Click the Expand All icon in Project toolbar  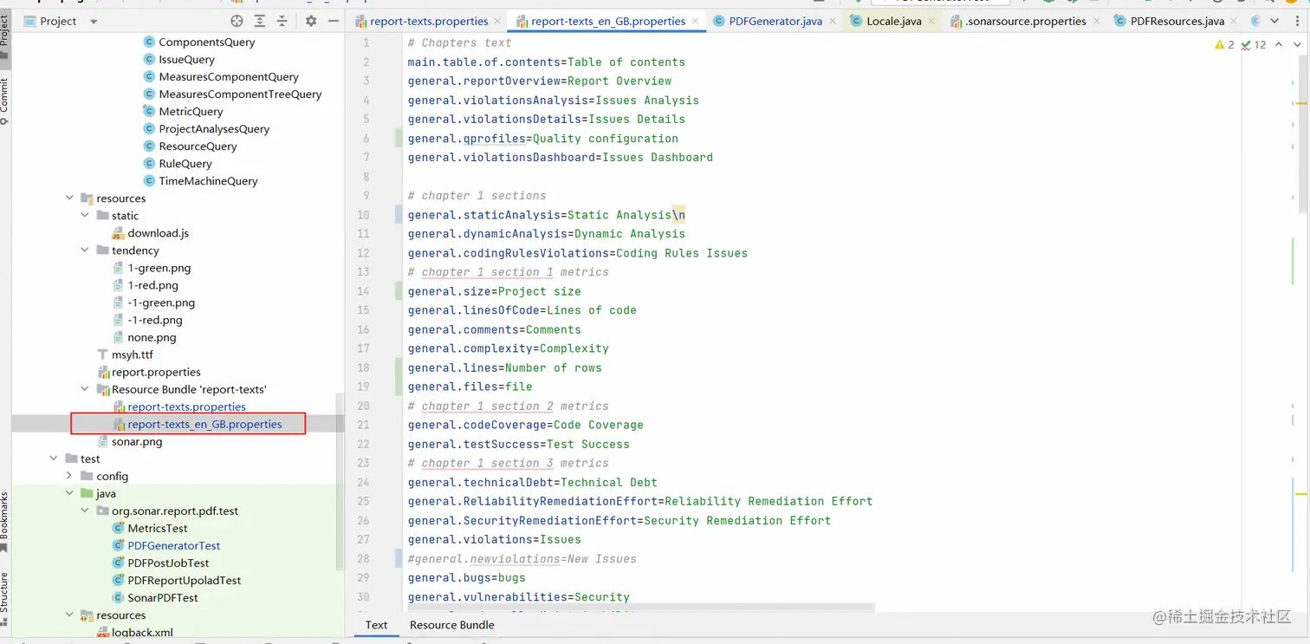coord(261,21)
